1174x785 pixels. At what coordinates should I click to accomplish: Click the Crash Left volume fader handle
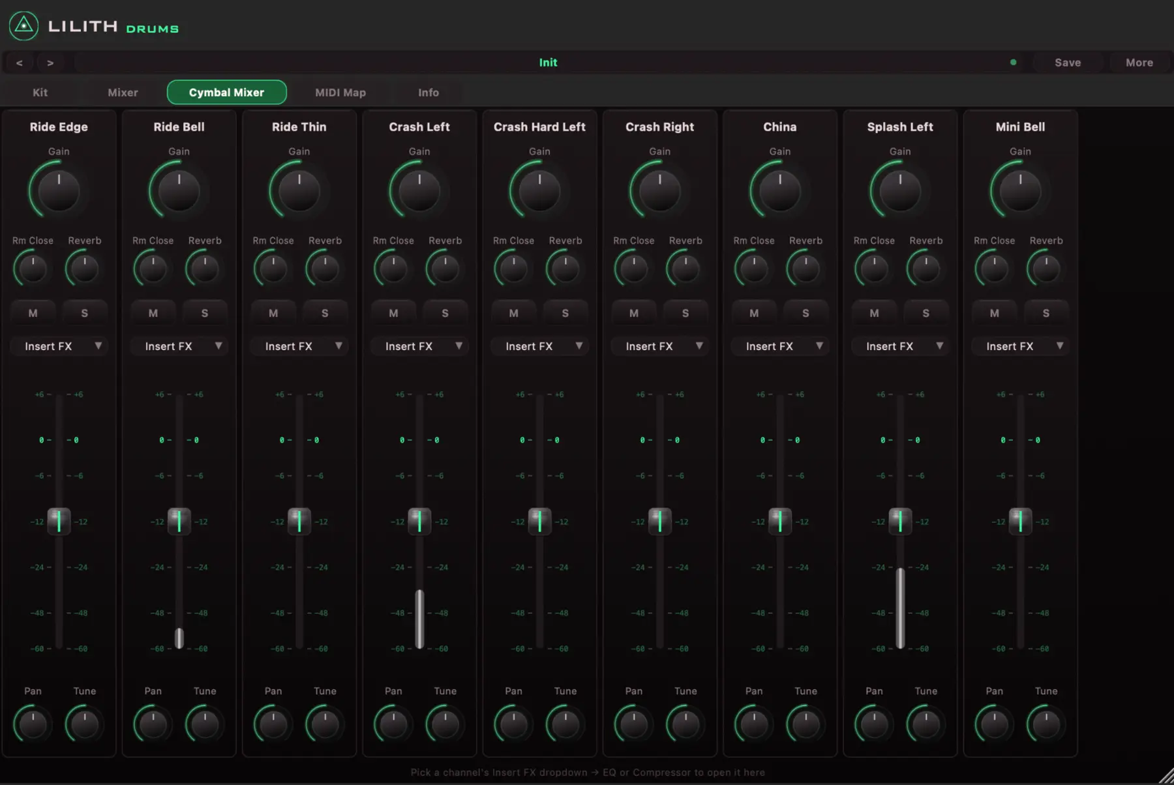click(419, 521)
